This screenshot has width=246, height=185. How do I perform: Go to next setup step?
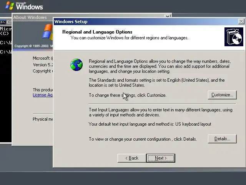tap(161, 158)
